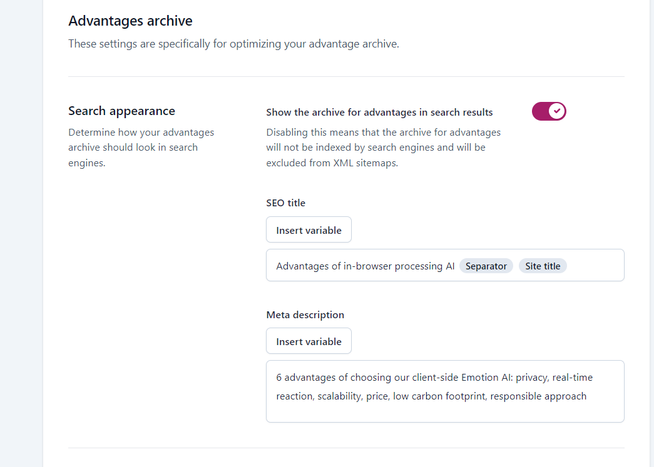Click the 'Meta description' field label
The image size is (654, 467).
coord(305,314)
